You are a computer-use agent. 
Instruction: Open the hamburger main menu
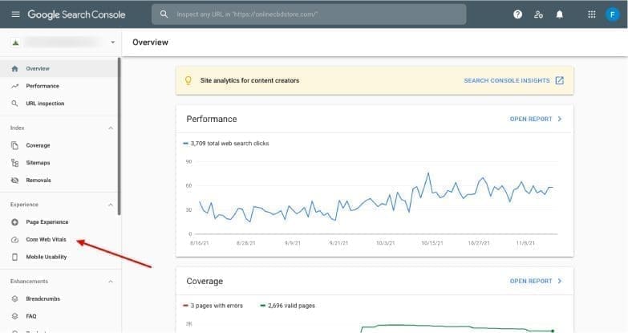click(x=15, y=14)
